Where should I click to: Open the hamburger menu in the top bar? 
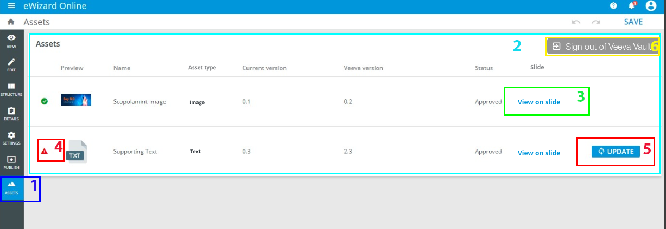(x=11, y=6)
